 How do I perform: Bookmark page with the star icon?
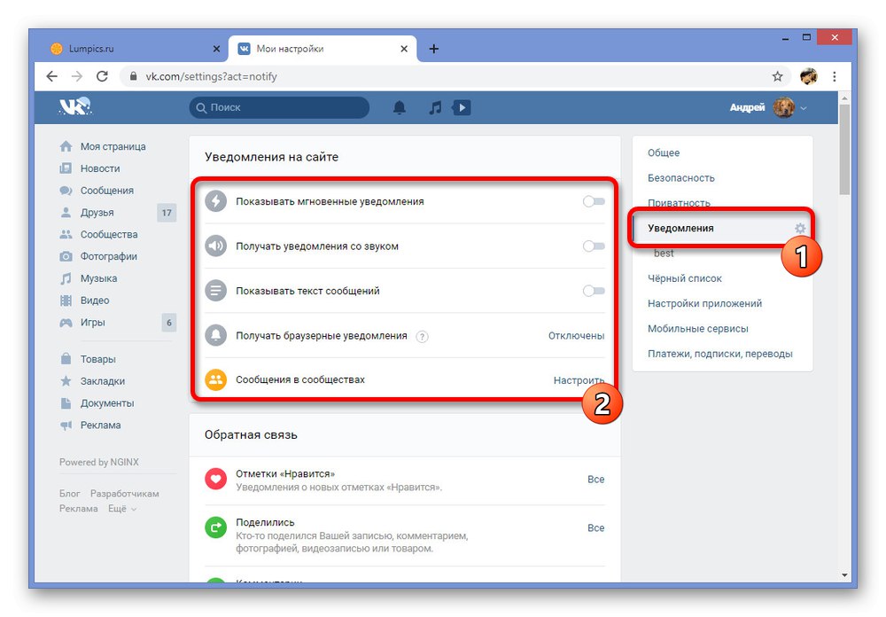coord(778,76)
